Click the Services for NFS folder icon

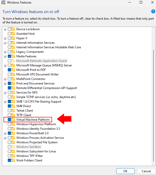13,93
